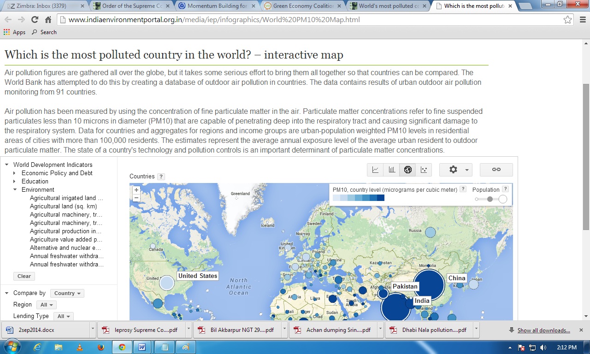Open the Lending Type All dropdown
The height and width of the screenshot is (354, 590).
click(x=63, y=316)
